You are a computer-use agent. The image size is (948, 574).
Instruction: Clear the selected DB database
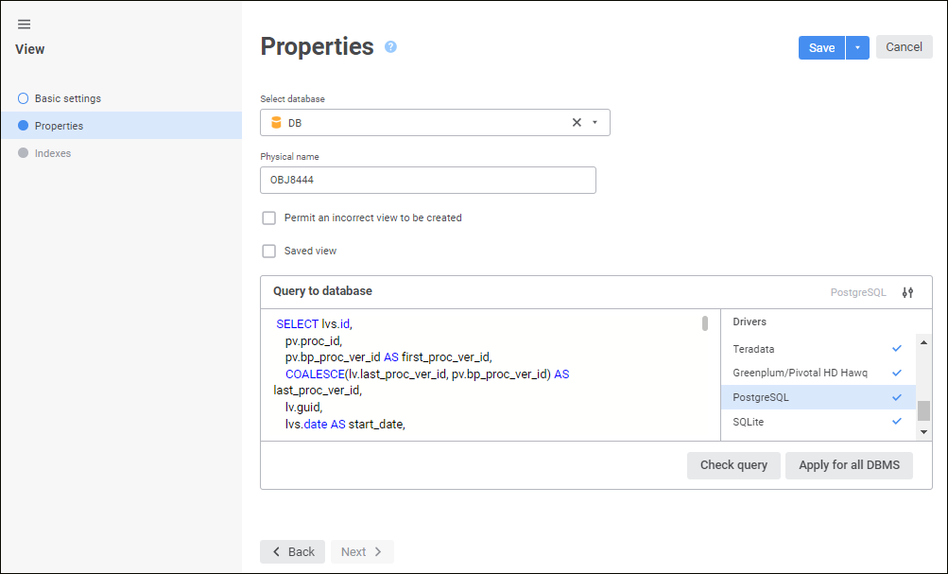tap(577, 122)
